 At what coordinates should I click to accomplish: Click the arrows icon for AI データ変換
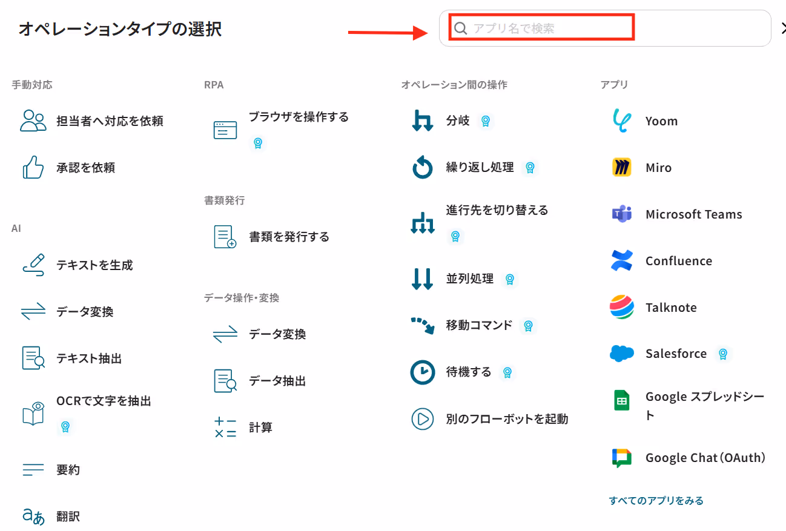33,312
